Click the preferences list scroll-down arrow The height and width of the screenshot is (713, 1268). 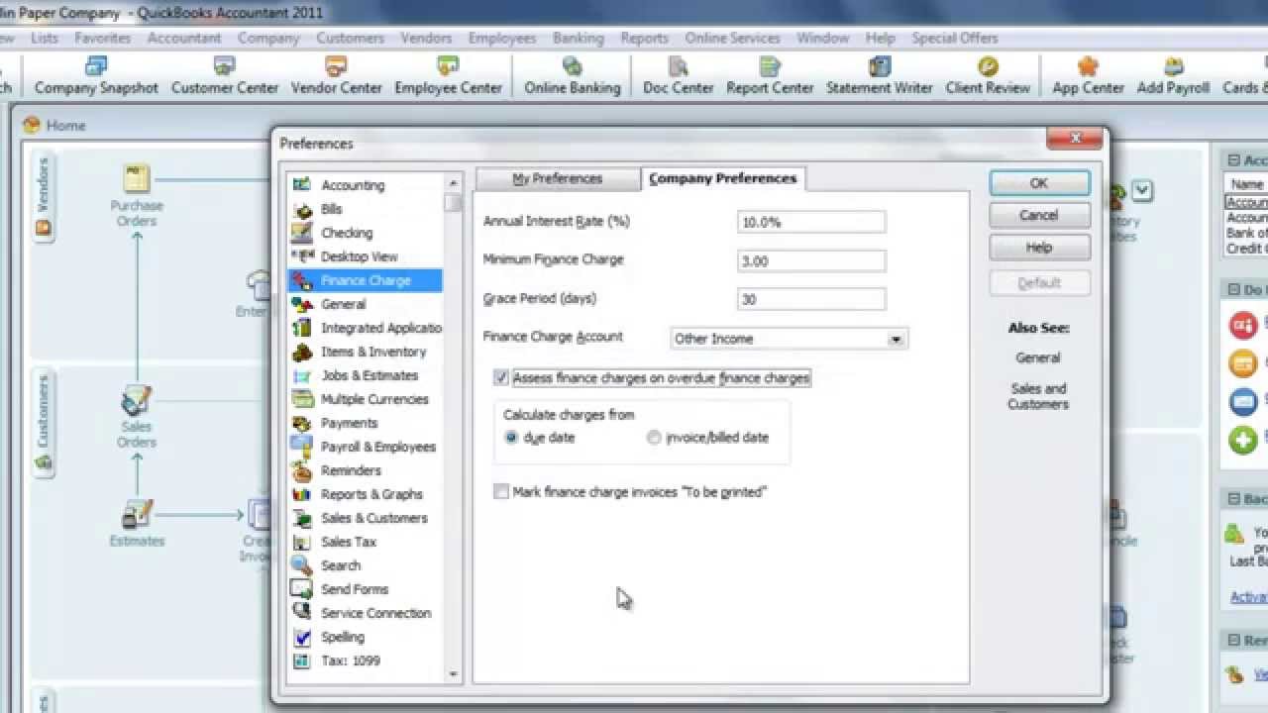(x=454, y=674)
